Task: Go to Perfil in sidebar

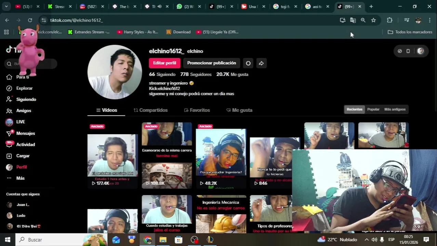Action: point(21,167)
